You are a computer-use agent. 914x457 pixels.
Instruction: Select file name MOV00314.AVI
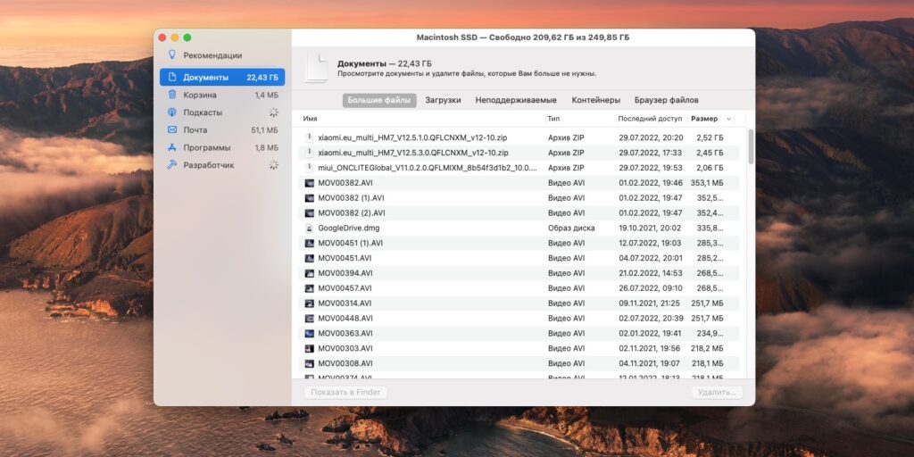click(x=345, y=303)
